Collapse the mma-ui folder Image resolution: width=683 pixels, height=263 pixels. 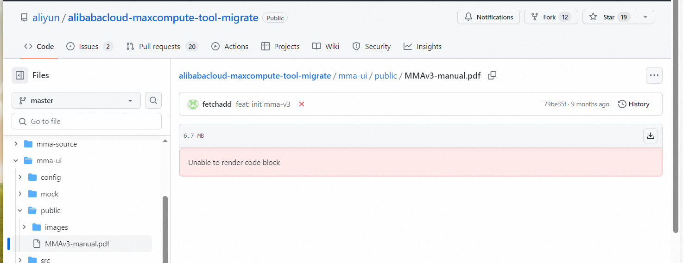[x=16, y=160]
